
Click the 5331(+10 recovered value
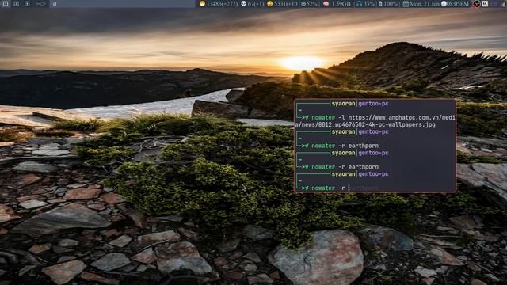click(286, 4)
